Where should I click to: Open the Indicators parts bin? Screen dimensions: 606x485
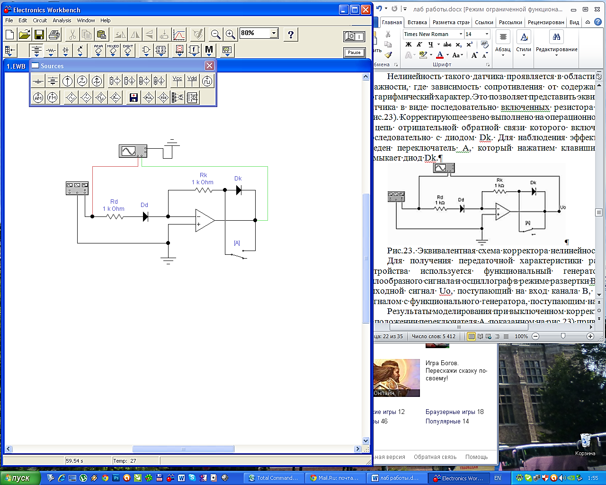(179, 50)
